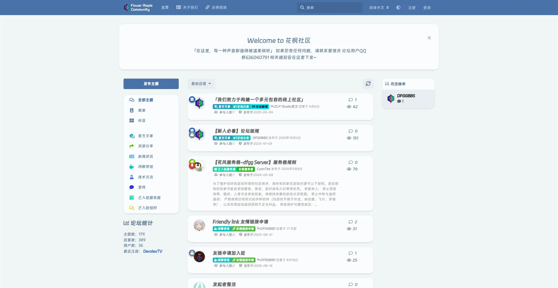Select the 闲聊茶馆 category in the sidebar

pyautogui.click(x=145, y=167)
